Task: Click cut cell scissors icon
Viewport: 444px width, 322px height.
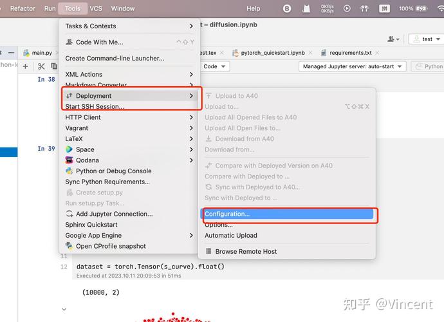Action: 41,66
